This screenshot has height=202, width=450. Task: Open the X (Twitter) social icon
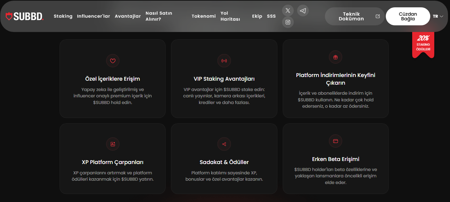(x=288, y=10)
